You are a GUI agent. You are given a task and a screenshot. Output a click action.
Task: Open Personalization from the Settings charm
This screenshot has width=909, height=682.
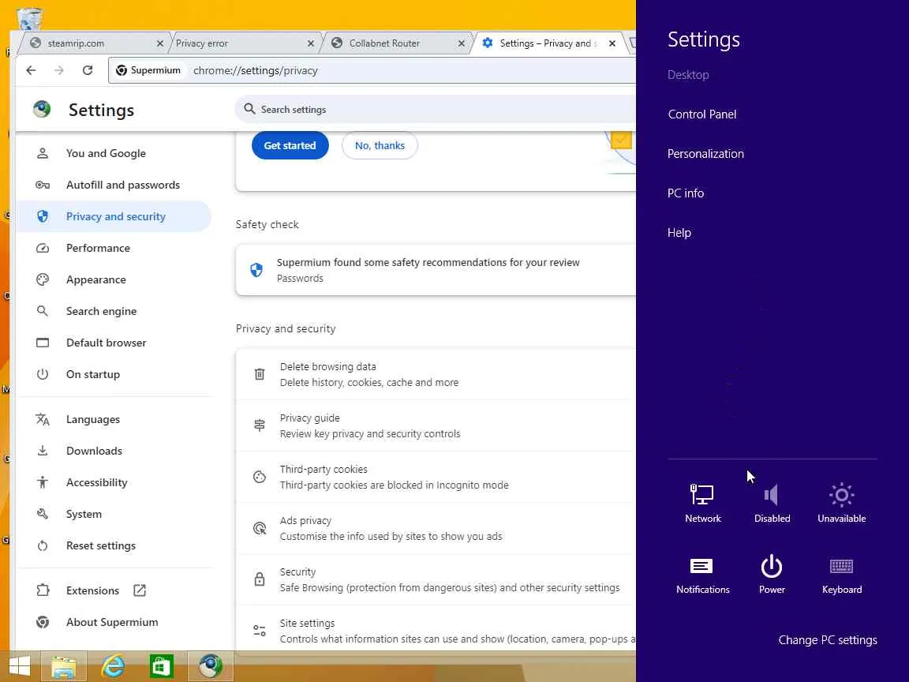[x=705, y=154]
